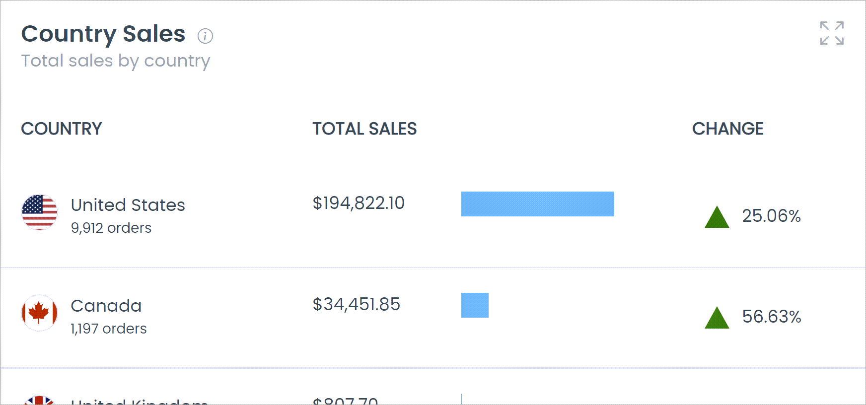The height and width of the screenshot is (405, 866).
Task: Select the United States row
Action: [x=128, y=205]
